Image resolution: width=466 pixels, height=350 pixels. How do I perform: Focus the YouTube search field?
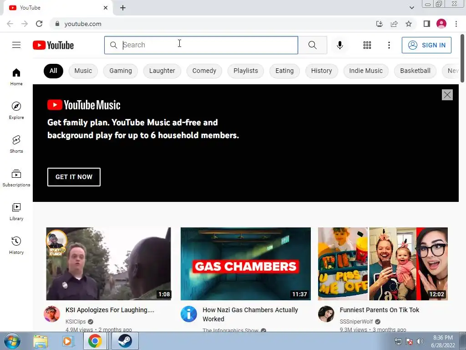click(x=201, y=45)
